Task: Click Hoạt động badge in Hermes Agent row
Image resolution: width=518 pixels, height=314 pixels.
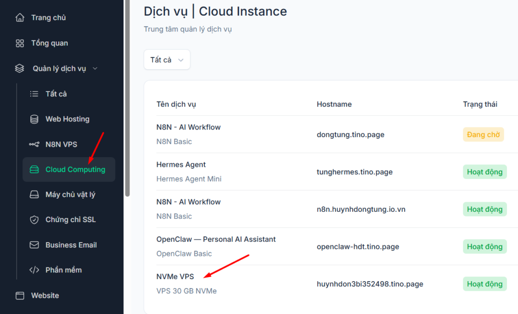Action: tap(485, 172)
